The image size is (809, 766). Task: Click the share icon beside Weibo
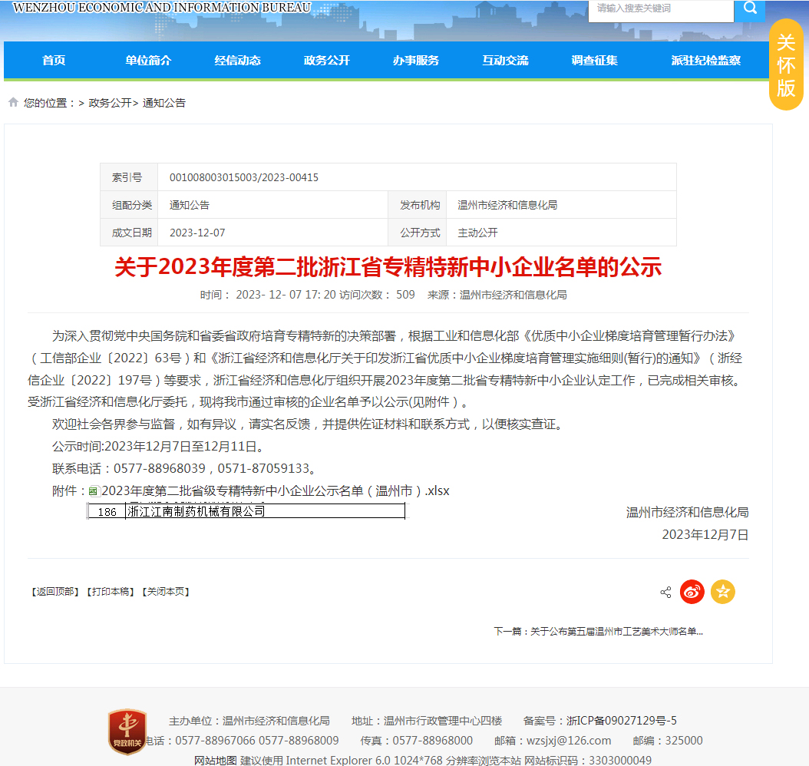coord(665,593)
